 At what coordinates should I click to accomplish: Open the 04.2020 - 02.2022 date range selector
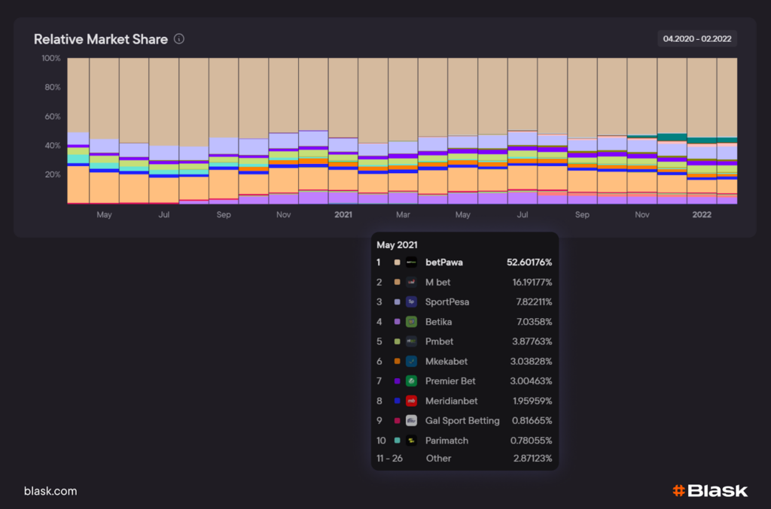(696, 39)
